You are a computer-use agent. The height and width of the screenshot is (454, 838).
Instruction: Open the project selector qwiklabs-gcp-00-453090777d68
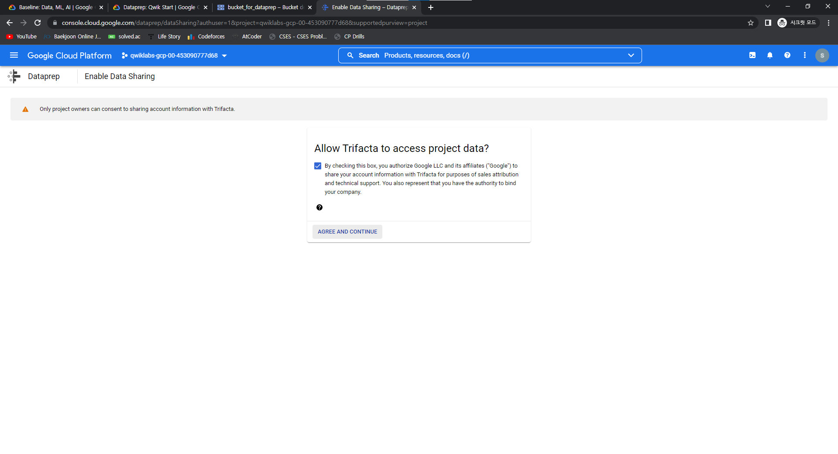(174, 55)
